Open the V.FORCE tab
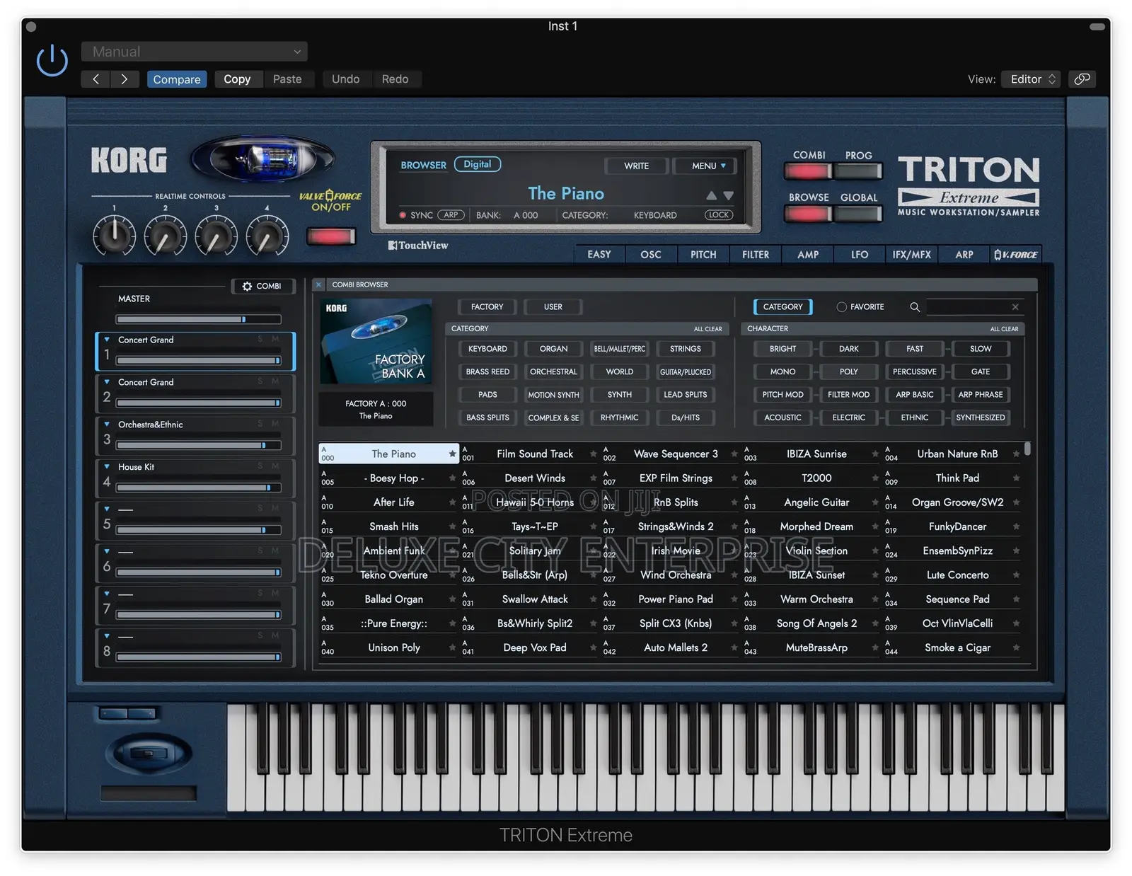 (x=1015, y=255)
